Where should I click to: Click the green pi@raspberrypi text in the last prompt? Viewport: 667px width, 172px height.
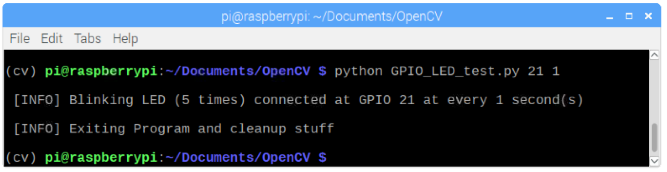[x=101, y=157]
